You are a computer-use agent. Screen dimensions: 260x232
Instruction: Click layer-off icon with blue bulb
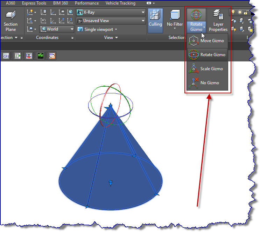pos(234,21)
